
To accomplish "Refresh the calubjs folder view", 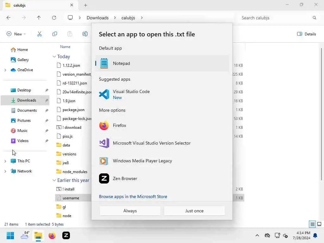I will (x=54, y=18).
